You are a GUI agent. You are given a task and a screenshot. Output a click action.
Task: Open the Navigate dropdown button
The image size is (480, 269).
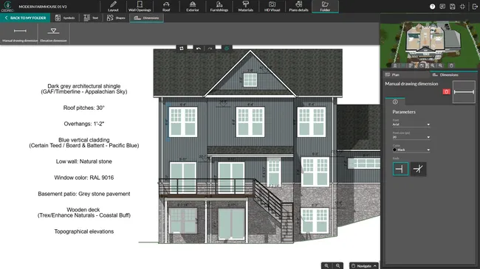point(364,265)
